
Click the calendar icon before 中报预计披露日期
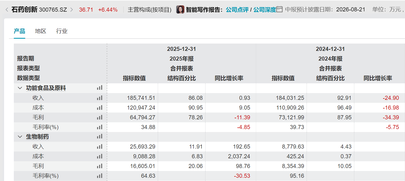(280, 9)
